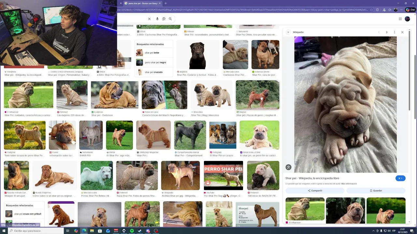
Task: Select shar pei cruza con pitbull suggestion
Action: (x=24, y=214)
